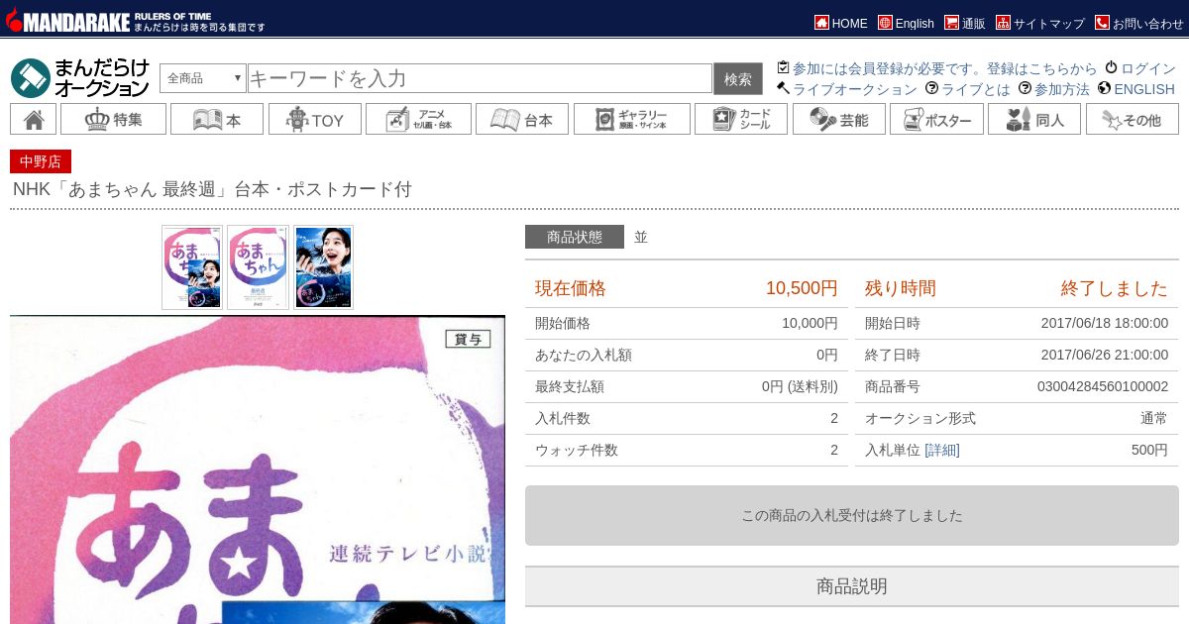This screenshot has width=1189, height=624.
Task: Click the start date 2017/06/18 18:00:00
Action: tap(1105, 323)
